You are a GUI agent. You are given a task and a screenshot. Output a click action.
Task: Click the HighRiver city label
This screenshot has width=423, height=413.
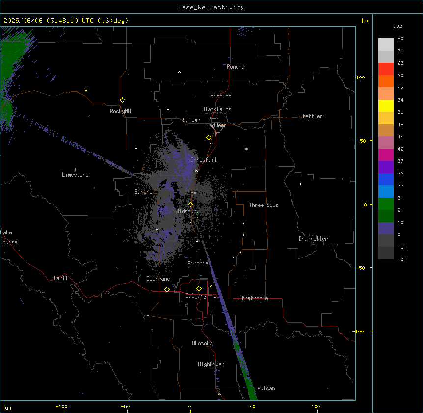(211, 364)
